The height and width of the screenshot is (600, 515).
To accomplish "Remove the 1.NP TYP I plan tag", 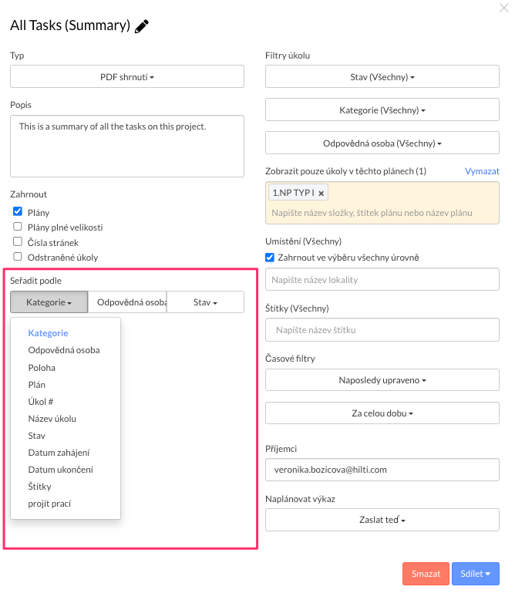I will 321,194.
